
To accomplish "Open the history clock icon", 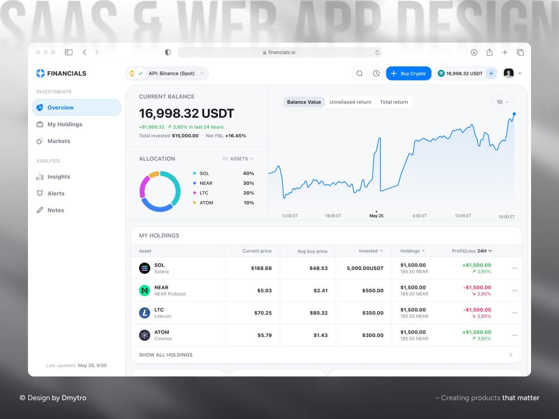I will pos(376,73).
